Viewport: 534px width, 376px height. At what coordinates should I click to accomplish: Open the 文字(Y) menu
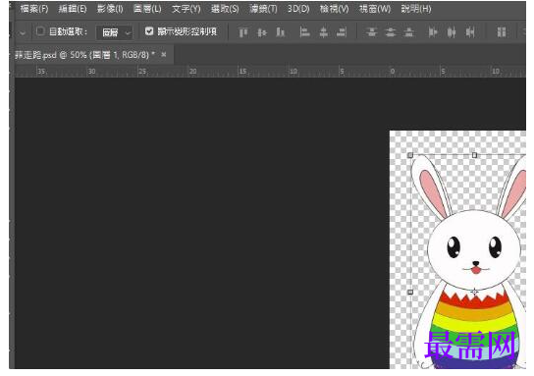click(186, 9)
